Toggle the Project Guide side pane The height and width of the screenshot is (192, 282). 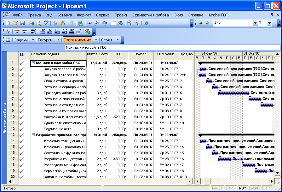8,40
